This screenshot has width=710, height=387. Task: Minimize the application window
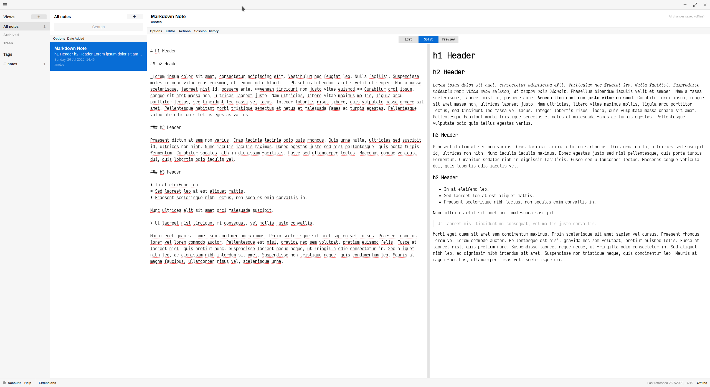(x=685, y=5)
